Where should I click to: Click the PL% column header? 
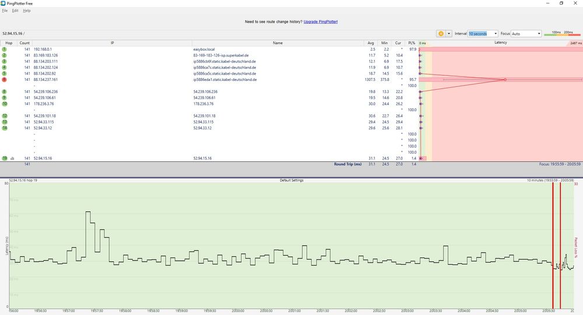pyautogui.click(x=411, y=43)
